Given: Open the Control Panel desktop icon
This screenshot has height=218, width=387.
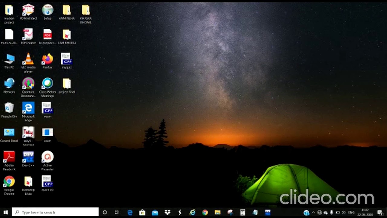Looking at the screenshot, I should point(9,134).
